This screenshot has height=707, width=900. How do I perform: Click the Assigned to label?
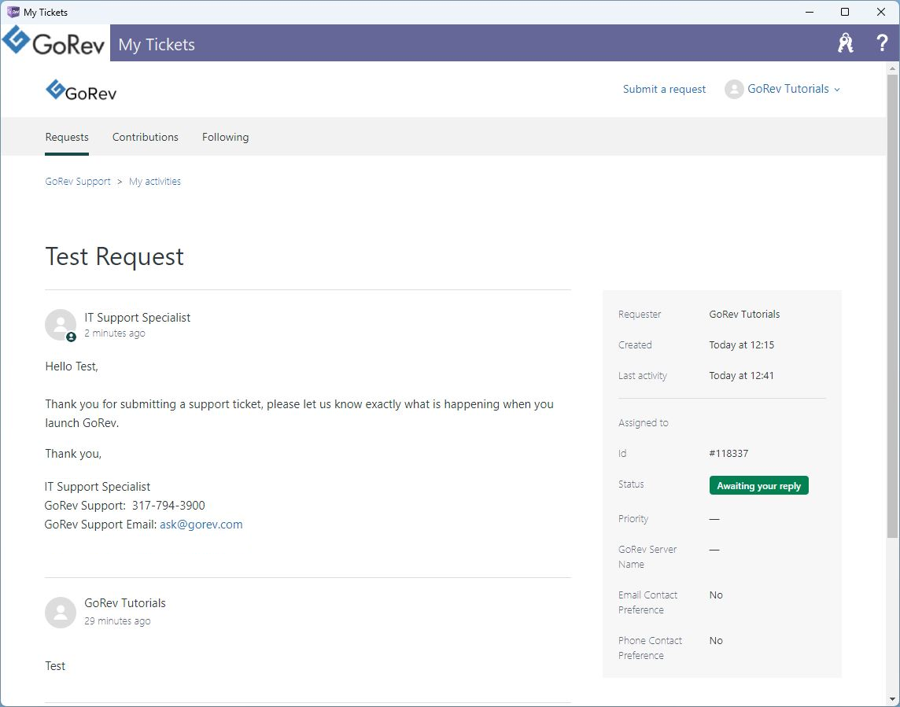[x=644, y=423]
